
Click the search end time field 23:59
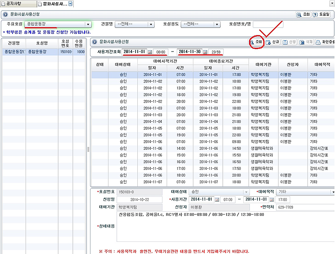coord(216,52)
